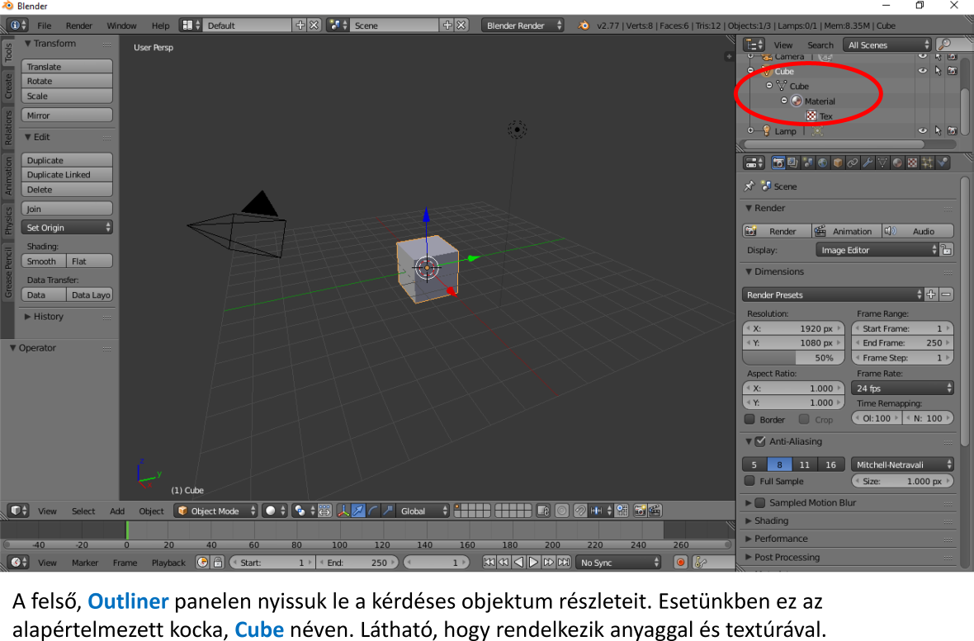Open the Help menu
974x641 pixels.
pyautogui.click(x=160, y=26)
